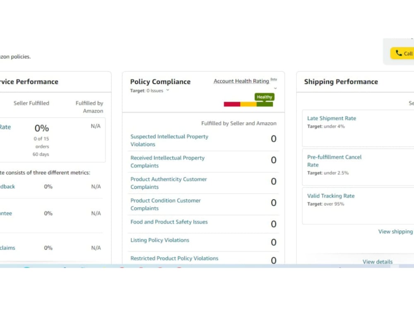
Task: Click the yellow Call button
Action: [x=402, y=53]
